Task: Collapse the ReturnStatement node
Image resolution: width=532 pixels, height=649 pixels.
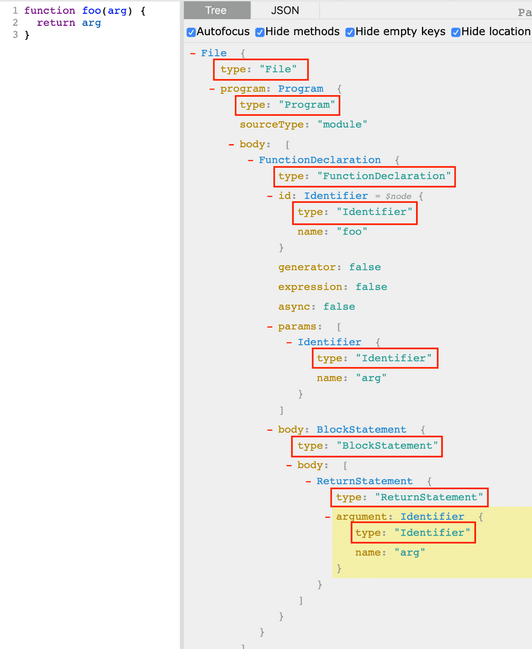Action: click(308, 481)
